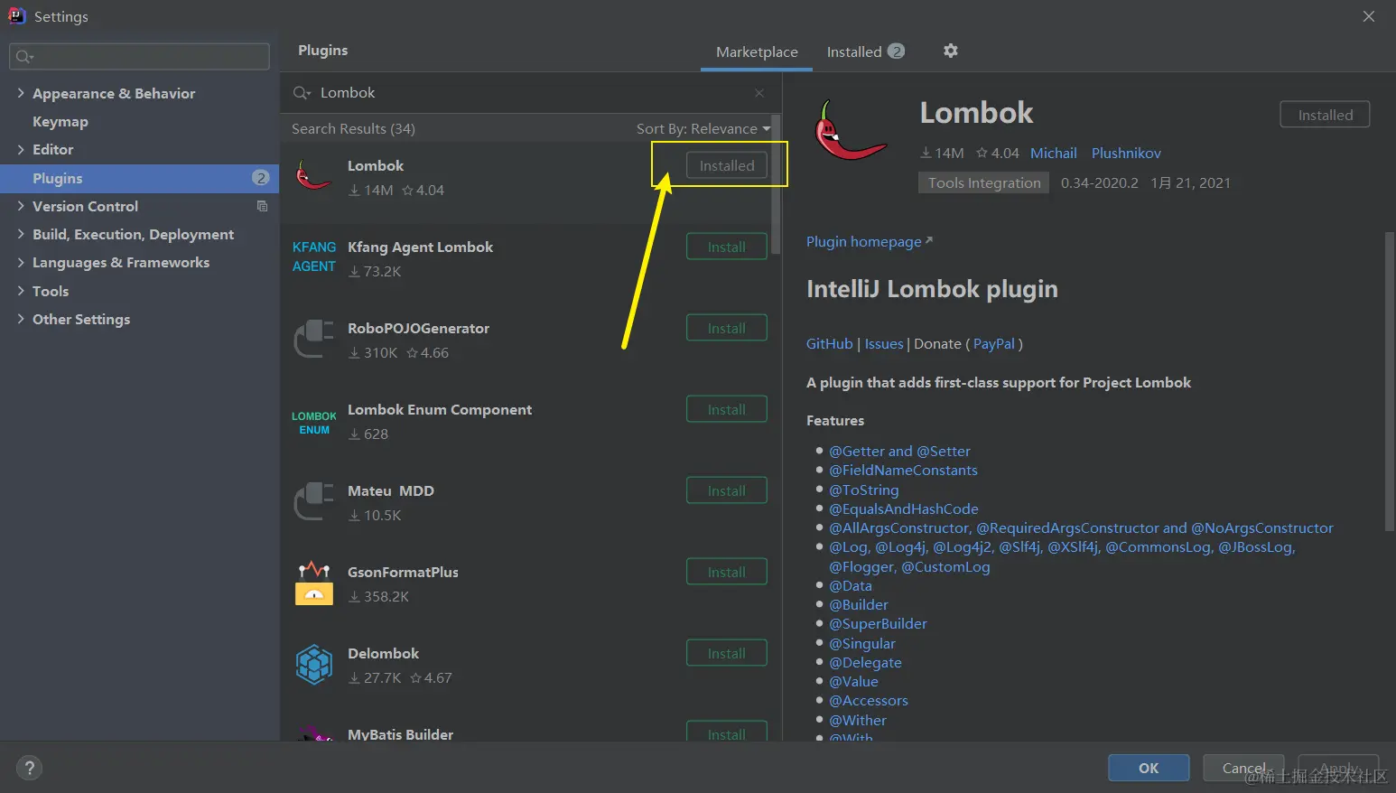Click the GsonFormatPlus plugin icon
Viewport: 1396px width, 793px height.
[314, 583]
